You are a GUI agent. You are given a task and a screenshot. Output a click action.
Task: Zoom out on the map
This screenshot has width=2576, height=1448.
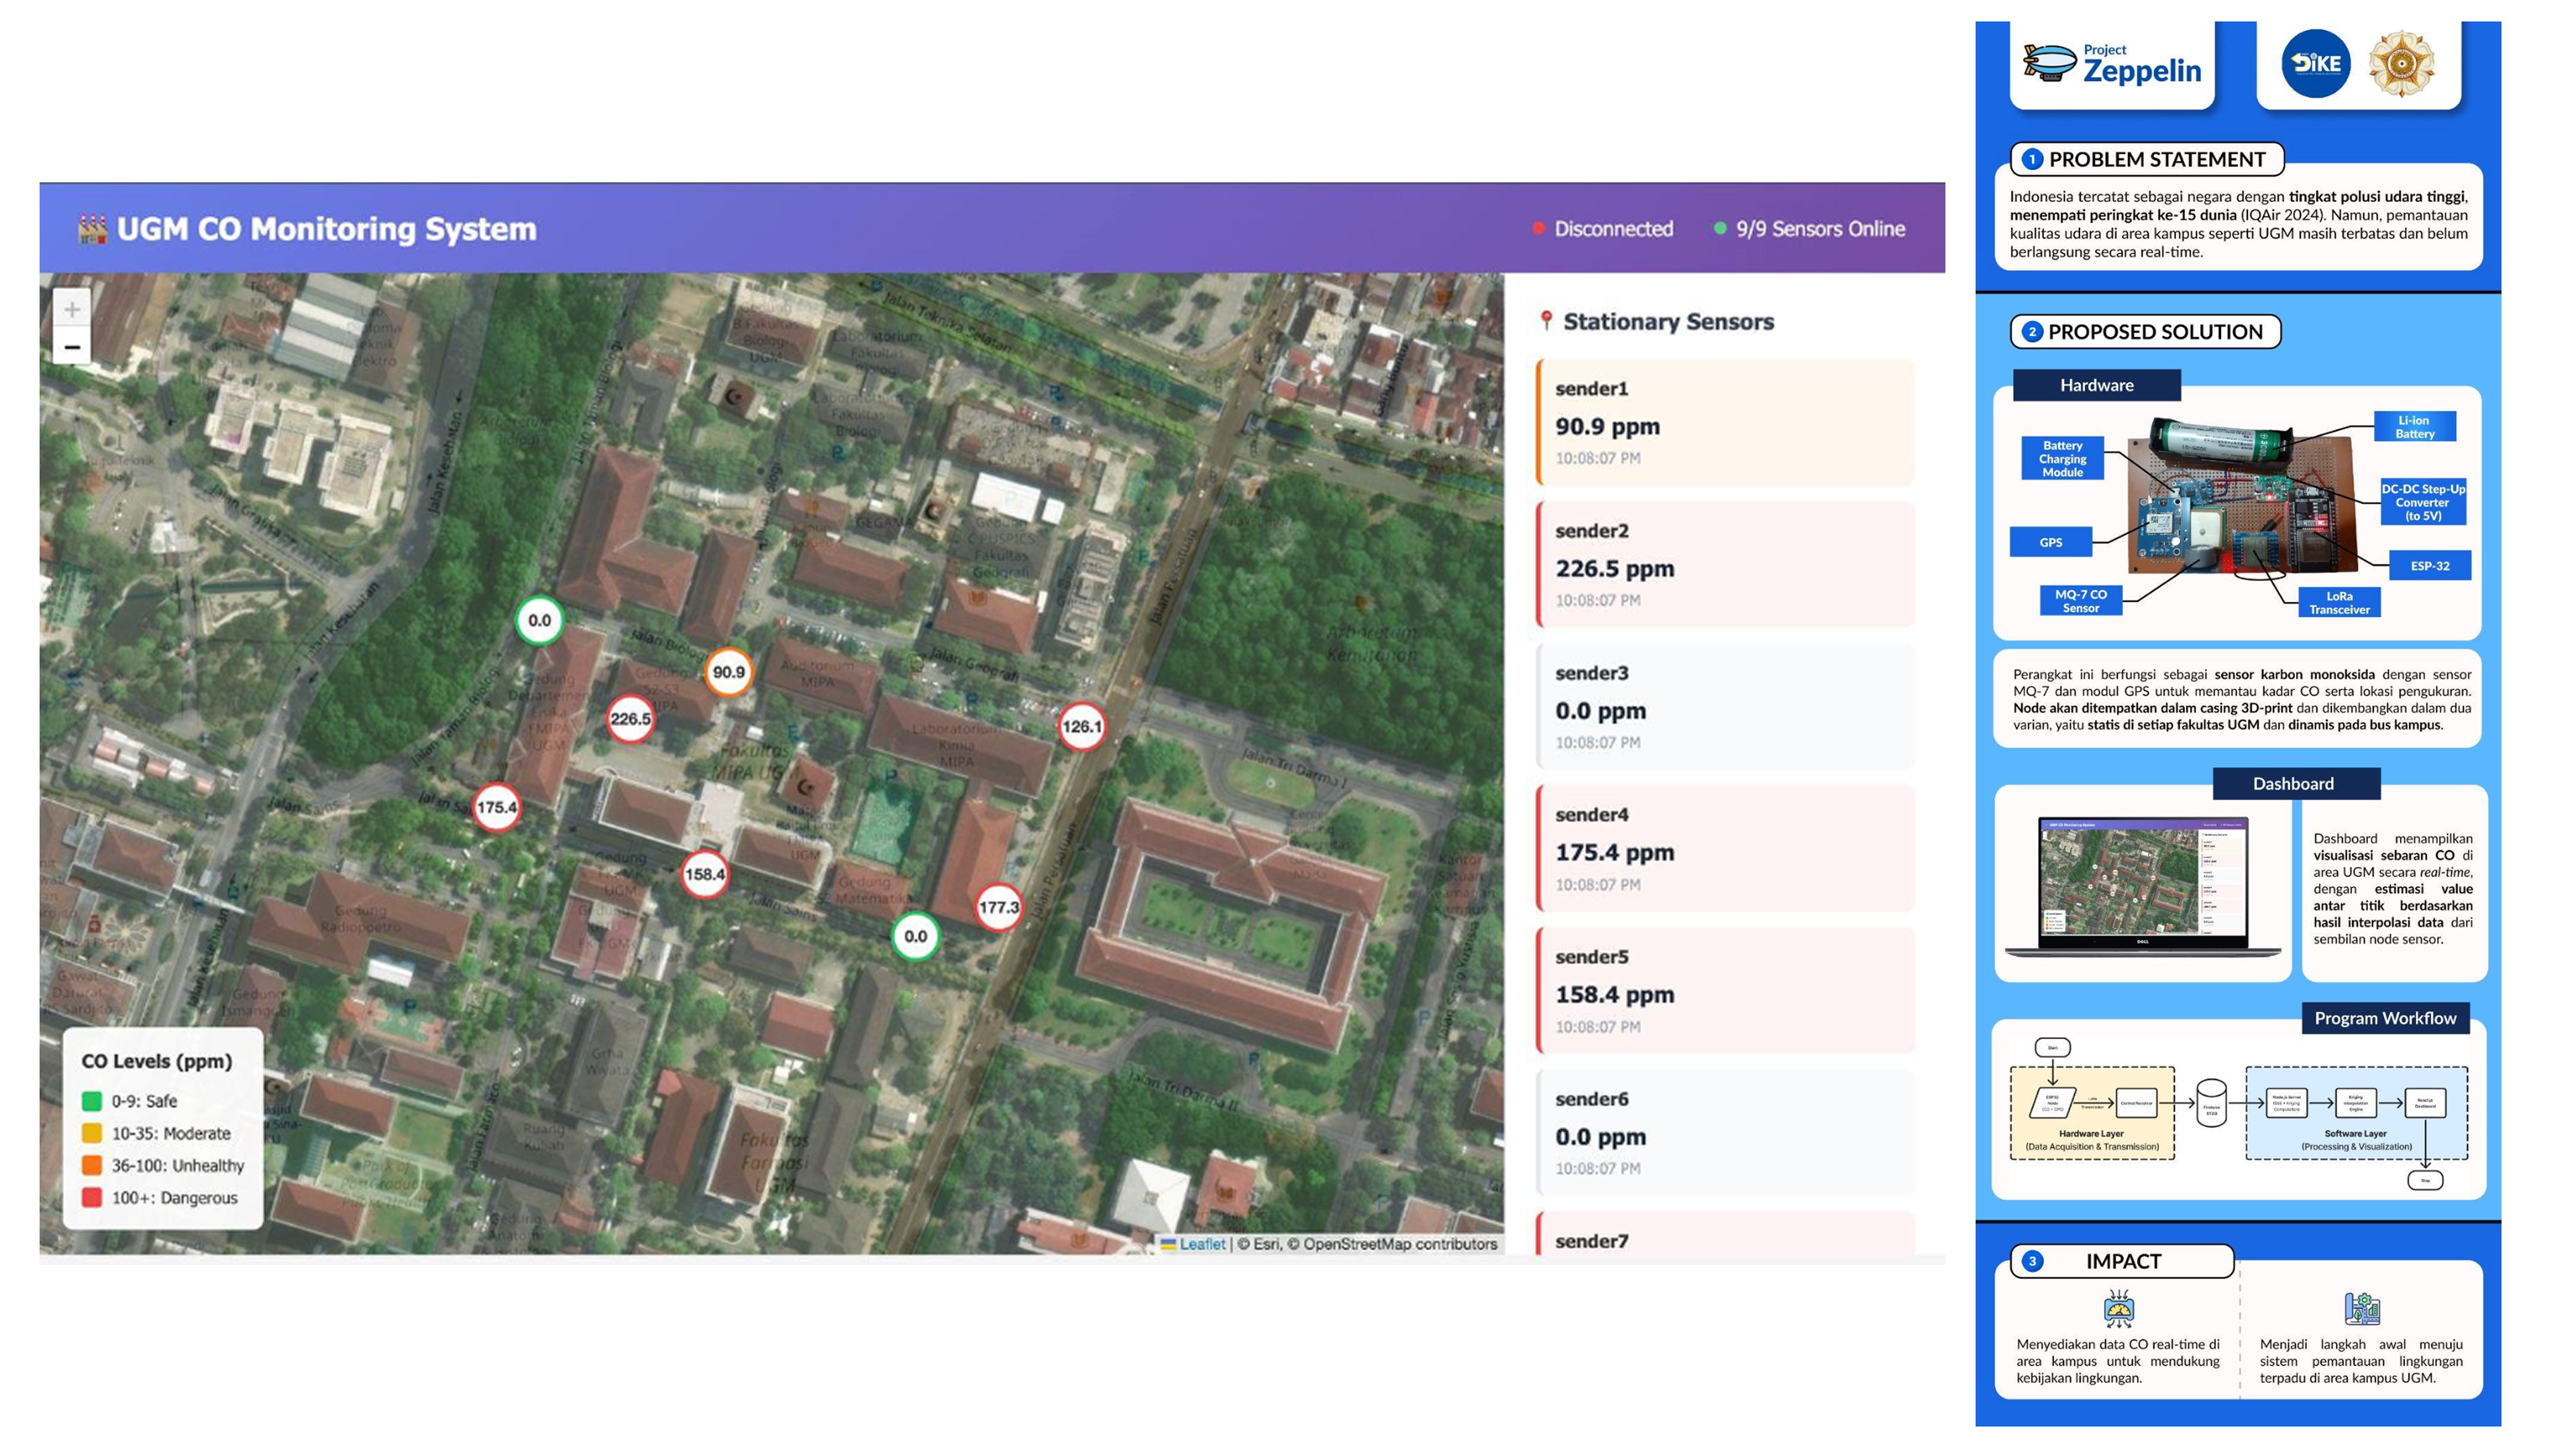[72, 347]
